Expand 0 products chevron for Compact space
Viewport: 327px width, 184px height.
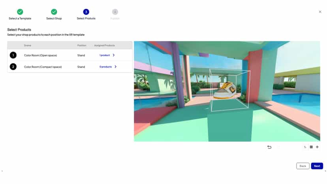(116, 67)
